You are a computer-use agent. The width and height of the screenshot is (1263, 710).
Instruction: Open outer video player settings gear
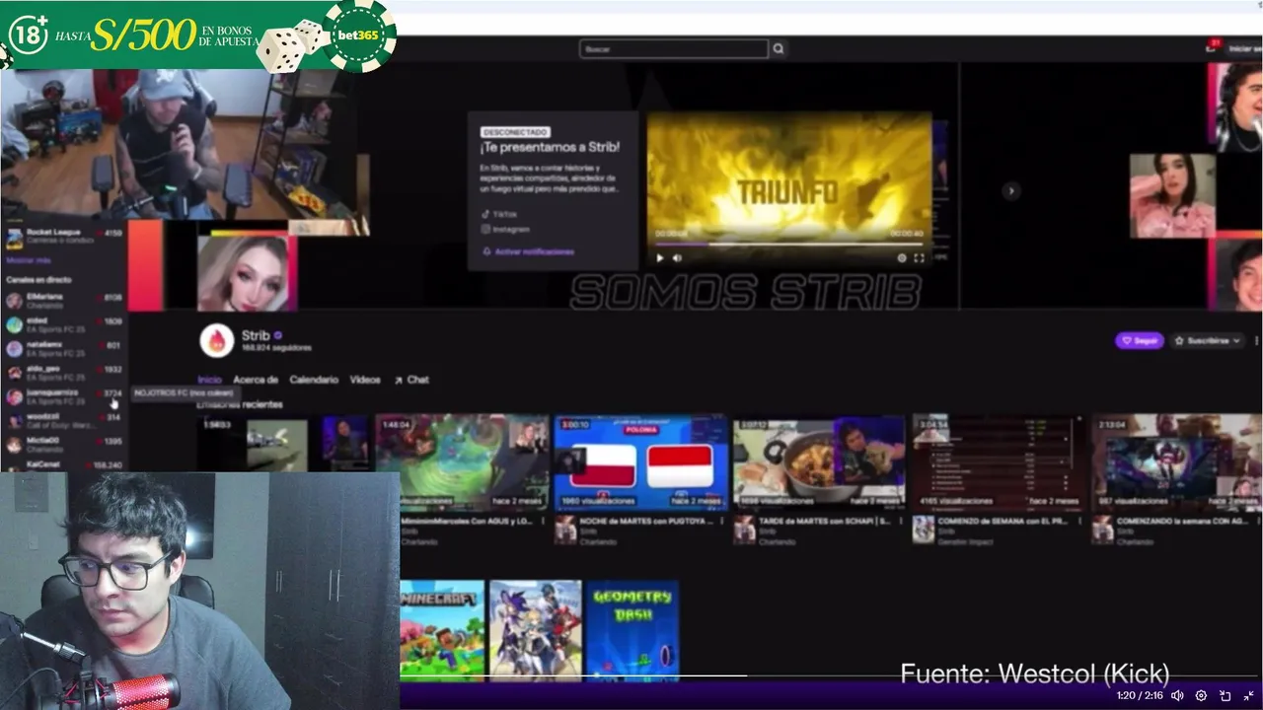coord(1201,695)
